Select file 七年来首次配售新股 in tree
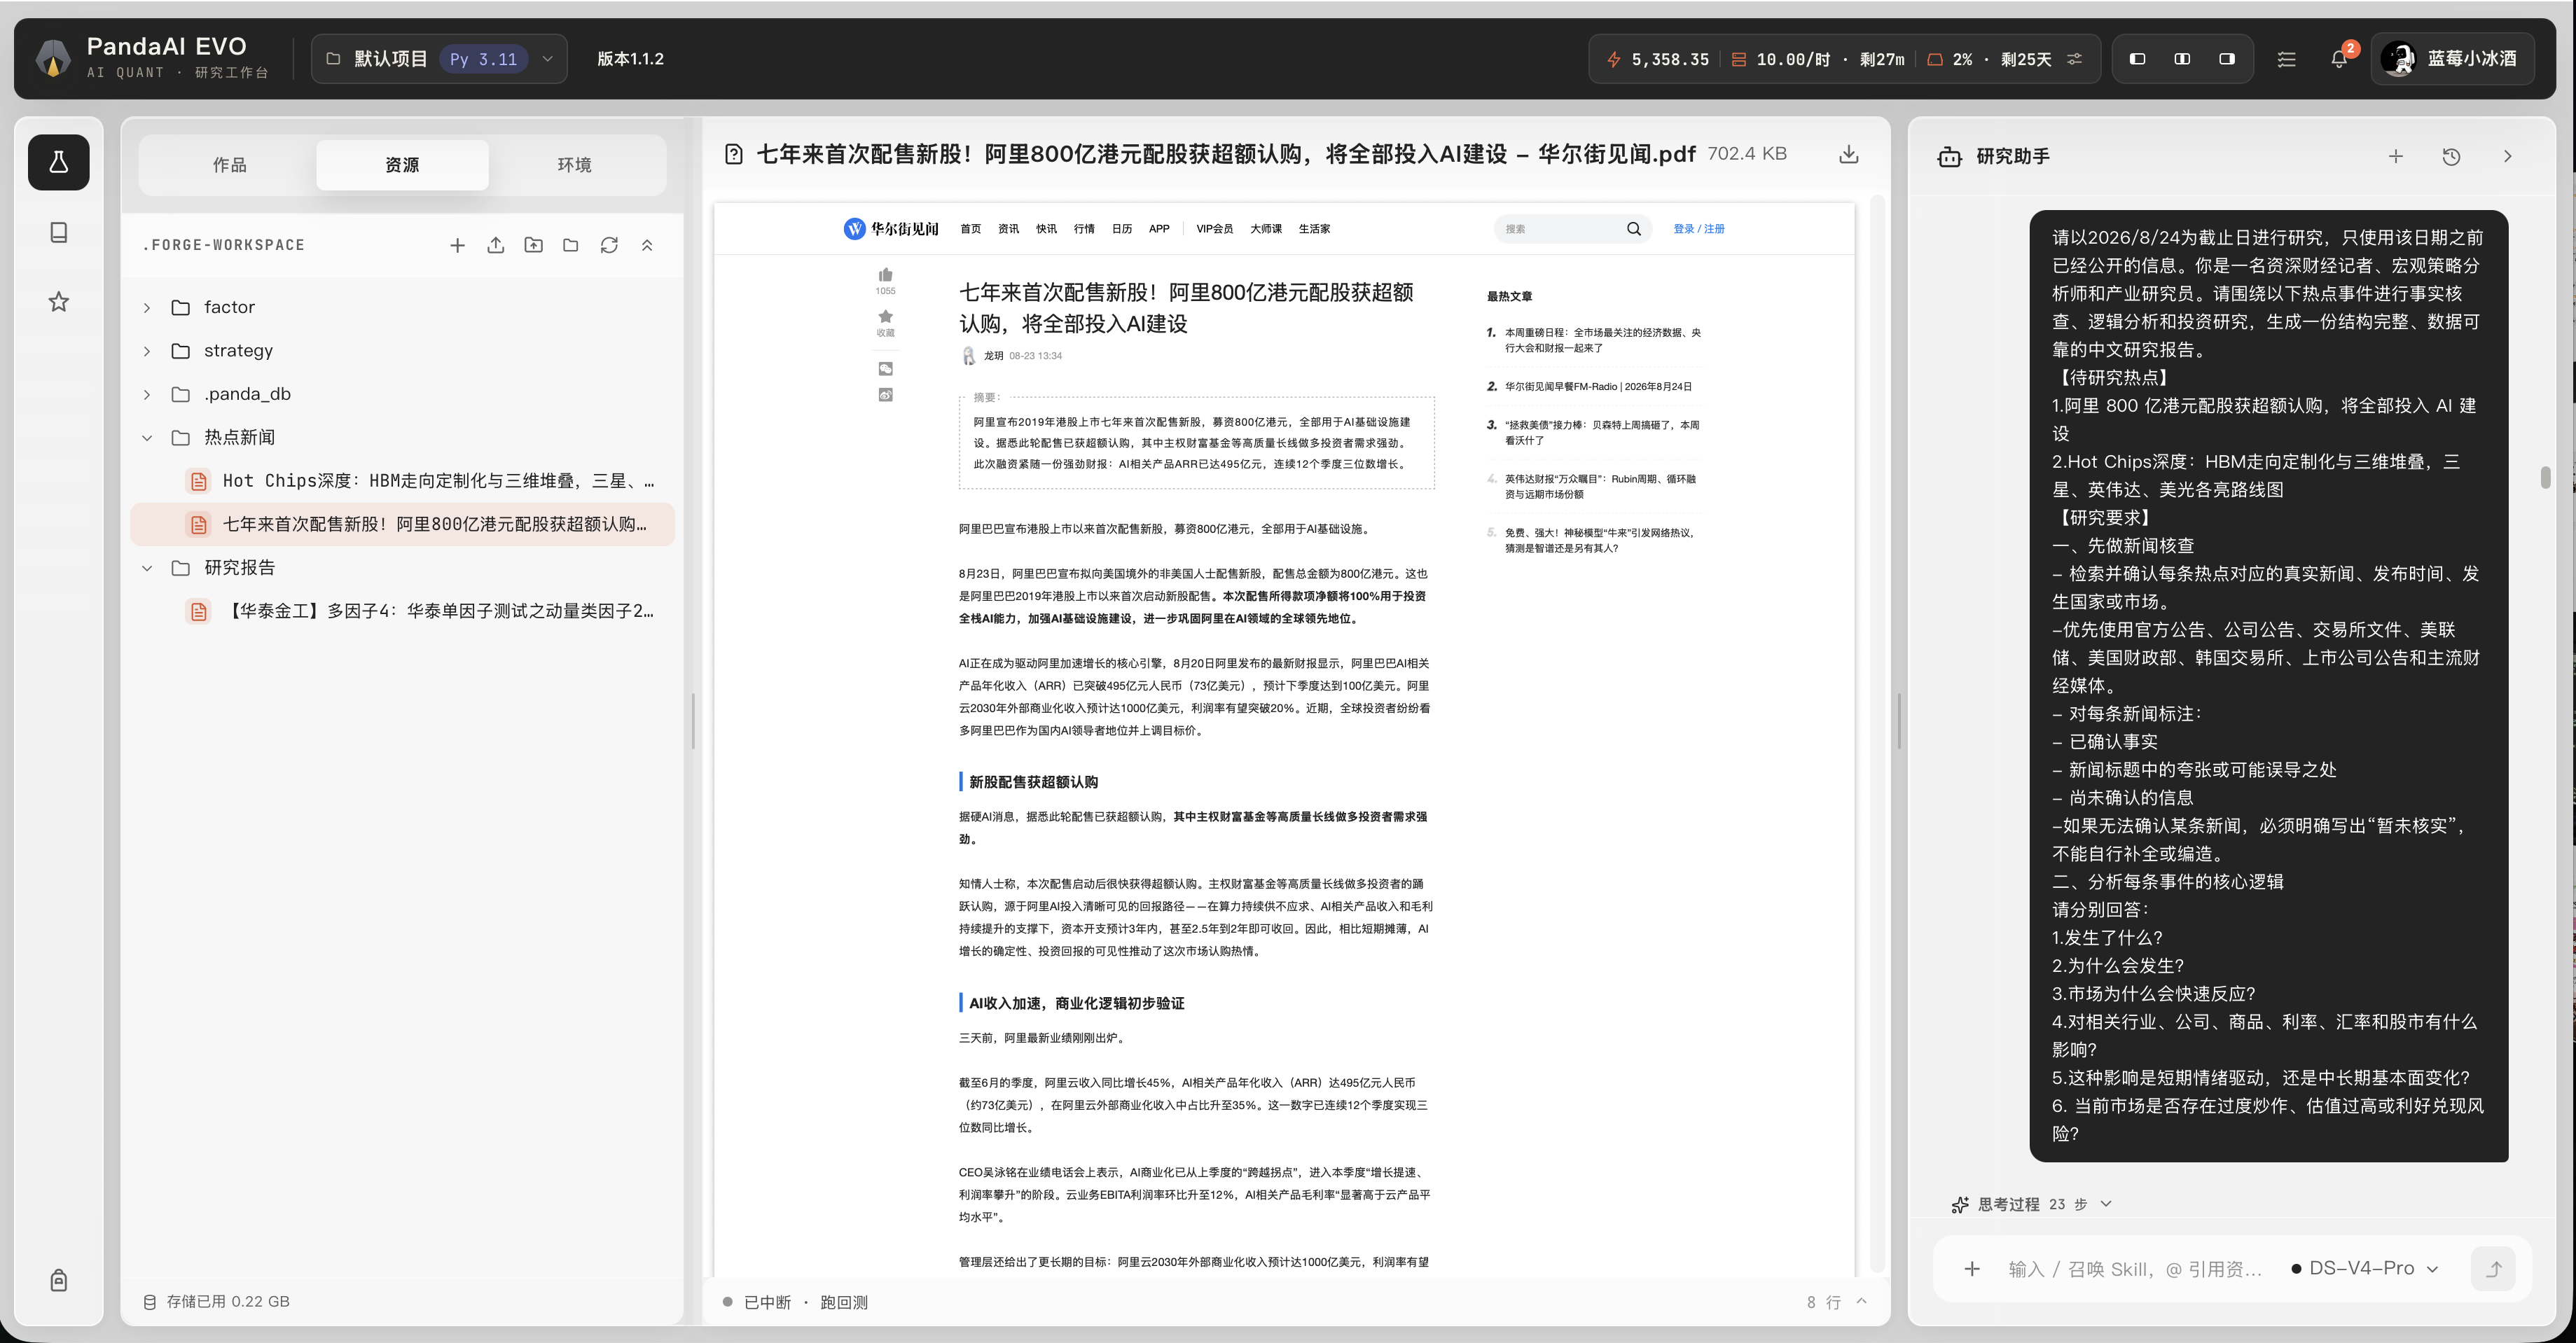The width and height of the screenshot is (2576, 1343). click(402, 524)
